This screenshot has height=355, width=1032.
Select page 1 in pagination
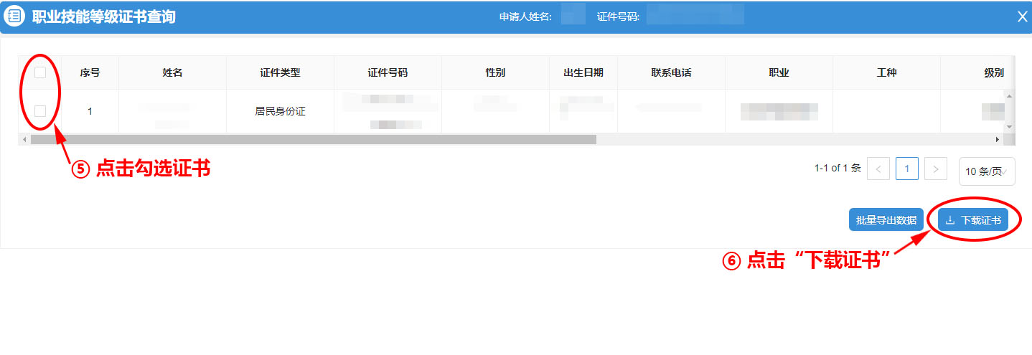tap(906, 169)
